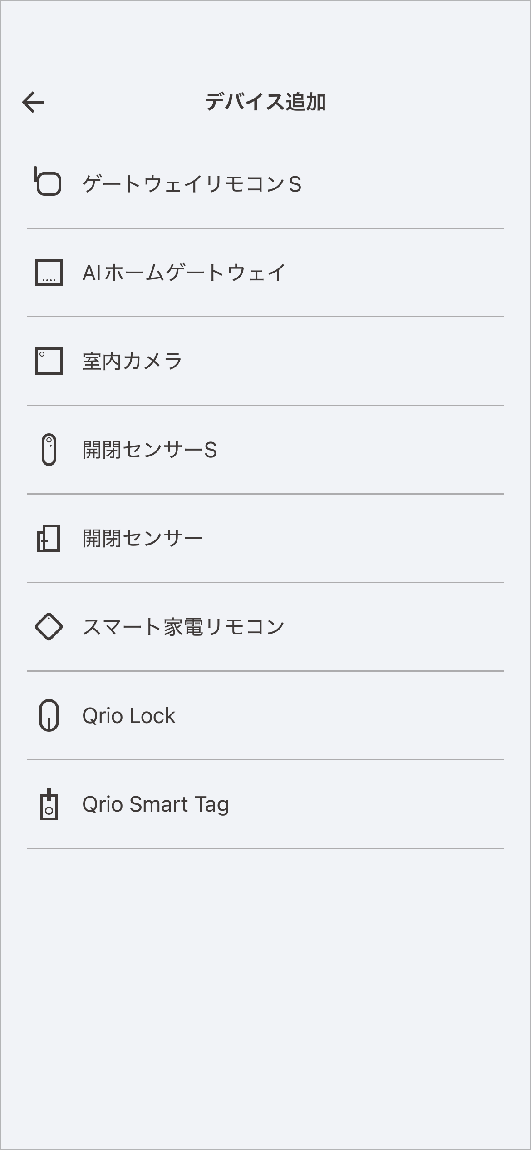The image size is (531, 1150).
Task: Select the Qrio Lock text label
Action: tap(129, 716)
